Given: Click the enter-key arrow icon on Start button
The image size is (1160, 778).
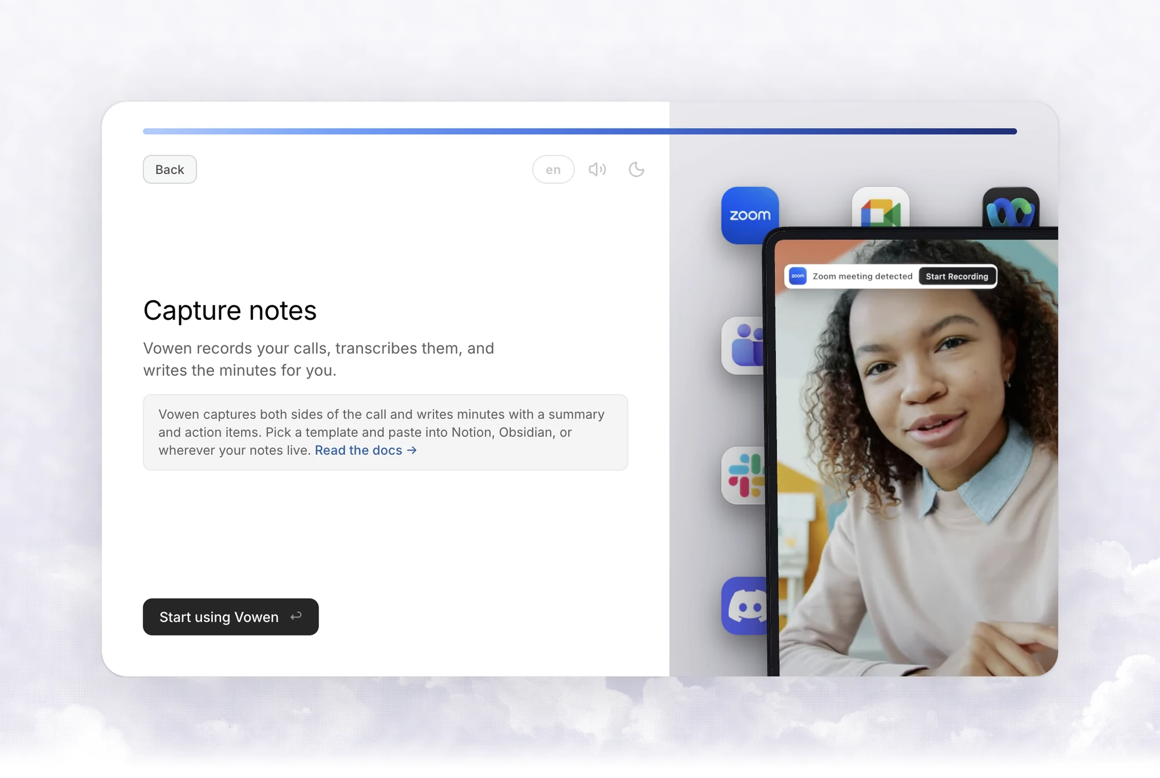Looking at the screenshot, I should [296, 616].
